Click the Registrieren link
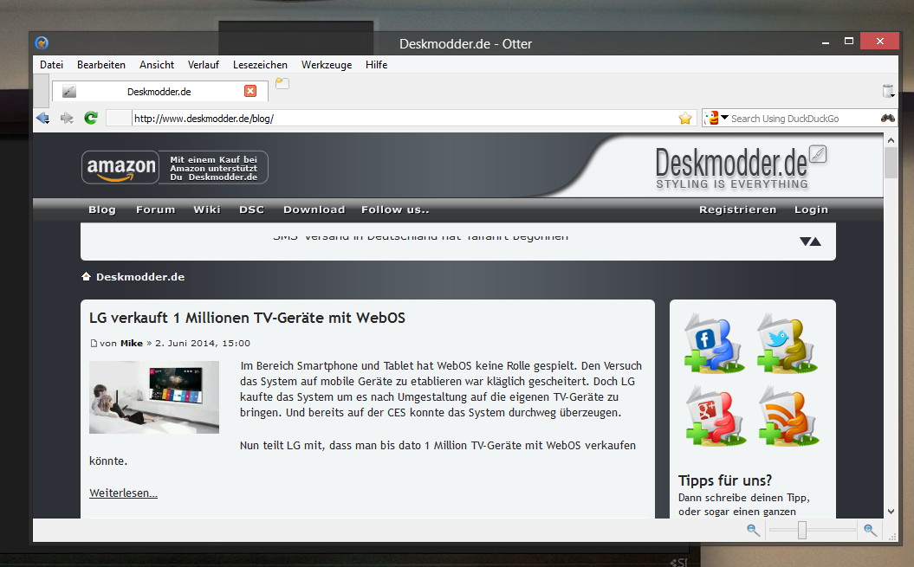 (x=738, y=209)
